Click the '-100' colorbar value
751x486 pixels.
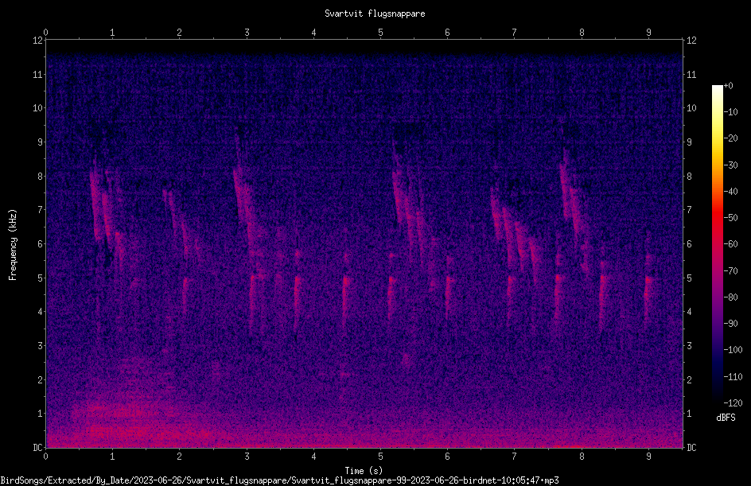(733, 350)
